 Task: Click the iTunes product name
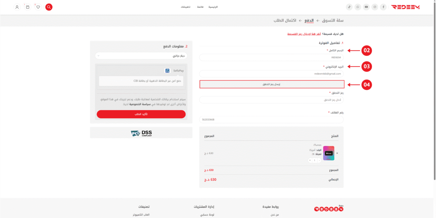coord(317,145)
